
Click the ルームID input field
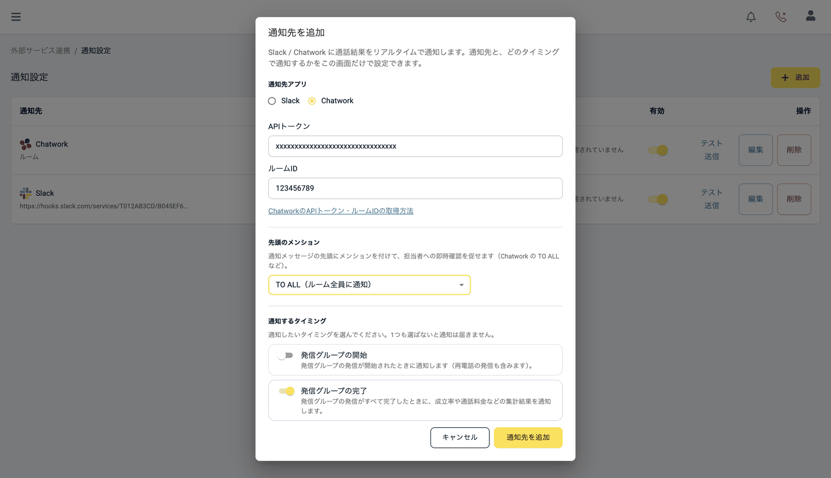click(415, 188)
